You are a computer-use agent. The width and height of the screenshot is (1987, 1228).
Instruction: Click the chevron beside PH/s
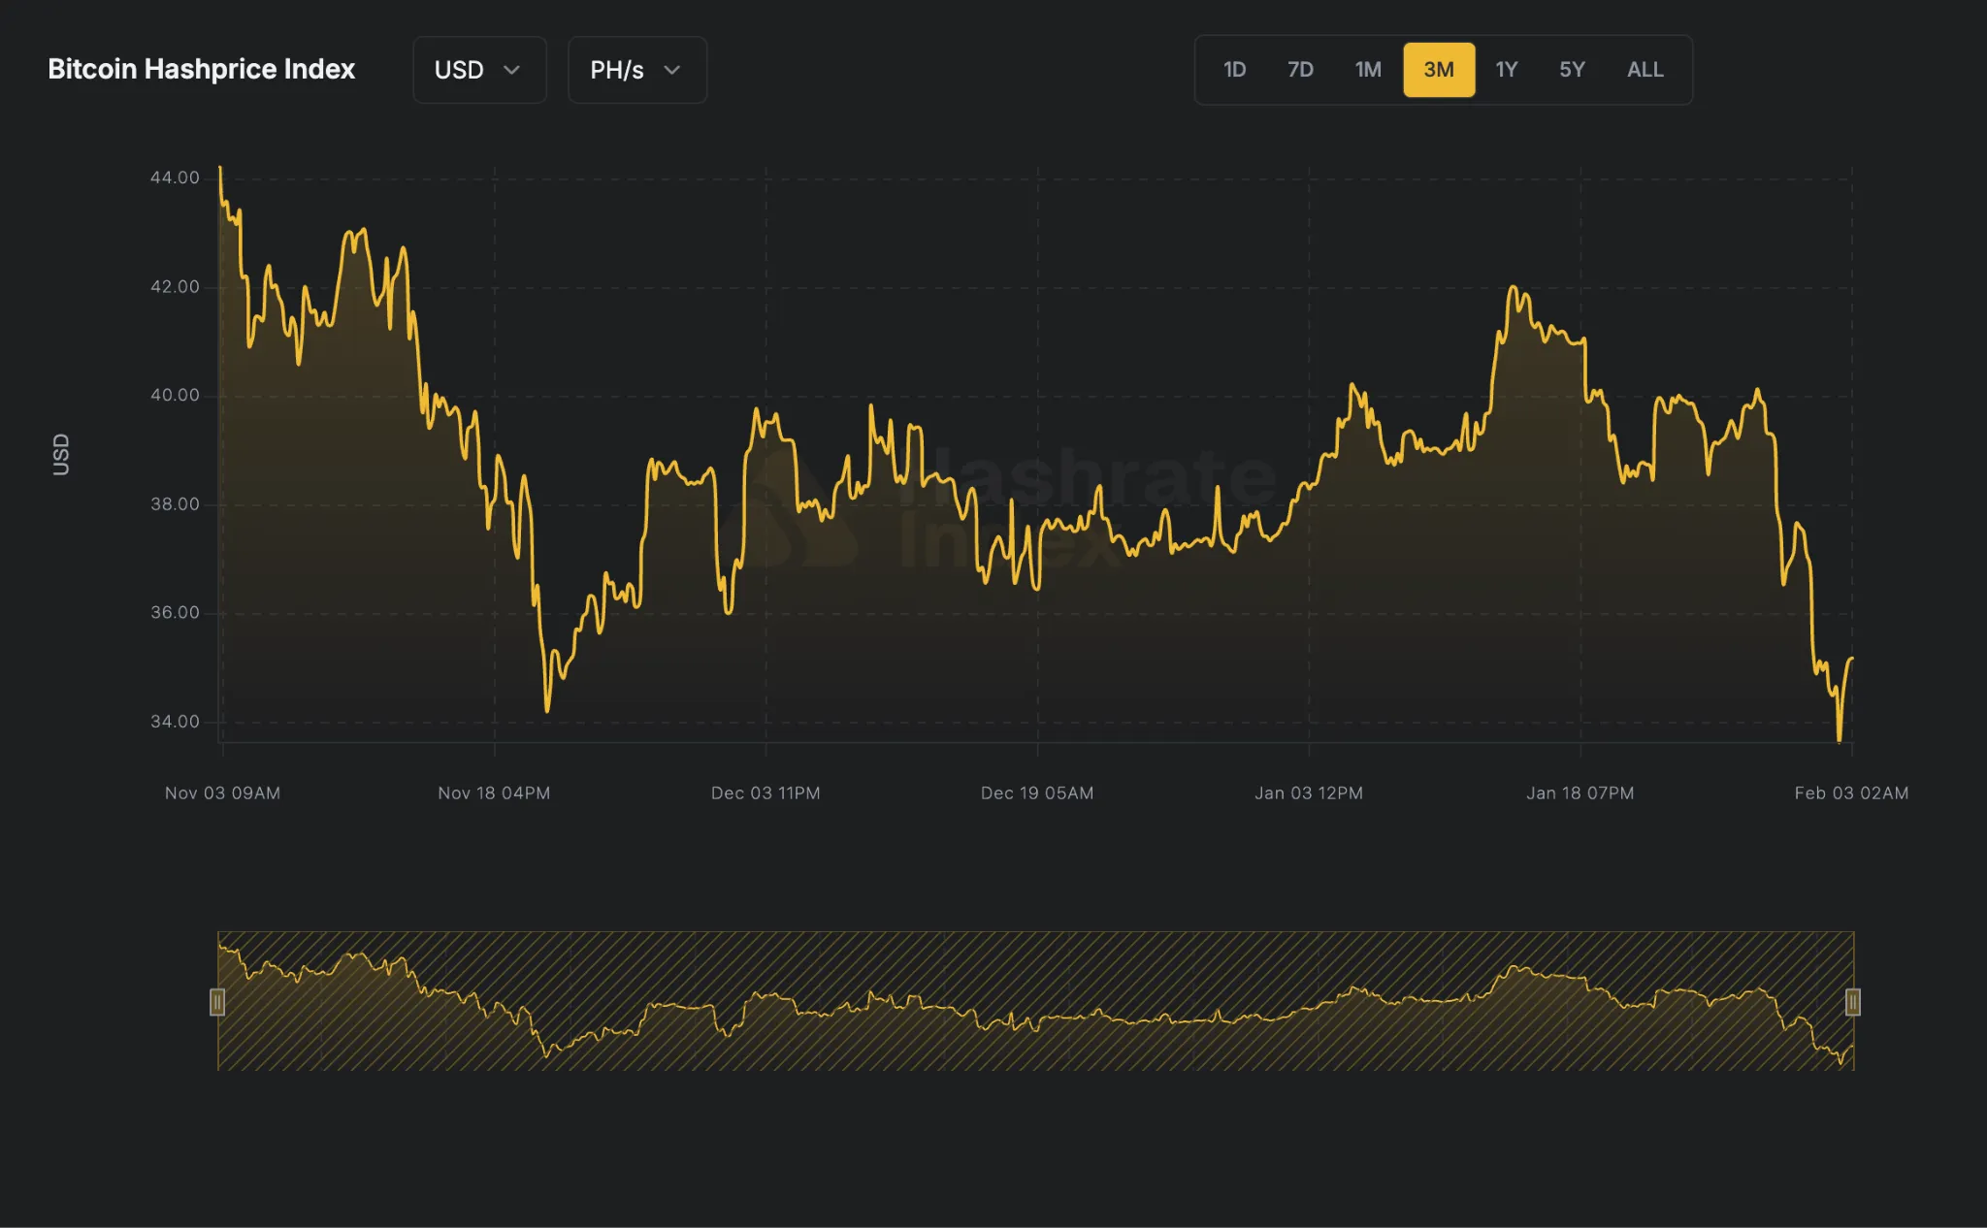[671, 70]
